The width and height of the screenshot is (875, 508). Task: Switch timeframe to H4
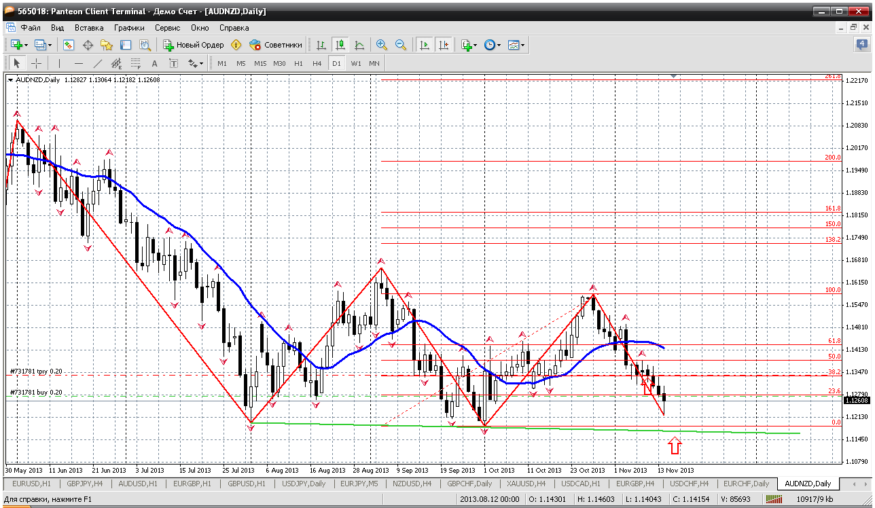pyautogui.click(x=317, y=63)
